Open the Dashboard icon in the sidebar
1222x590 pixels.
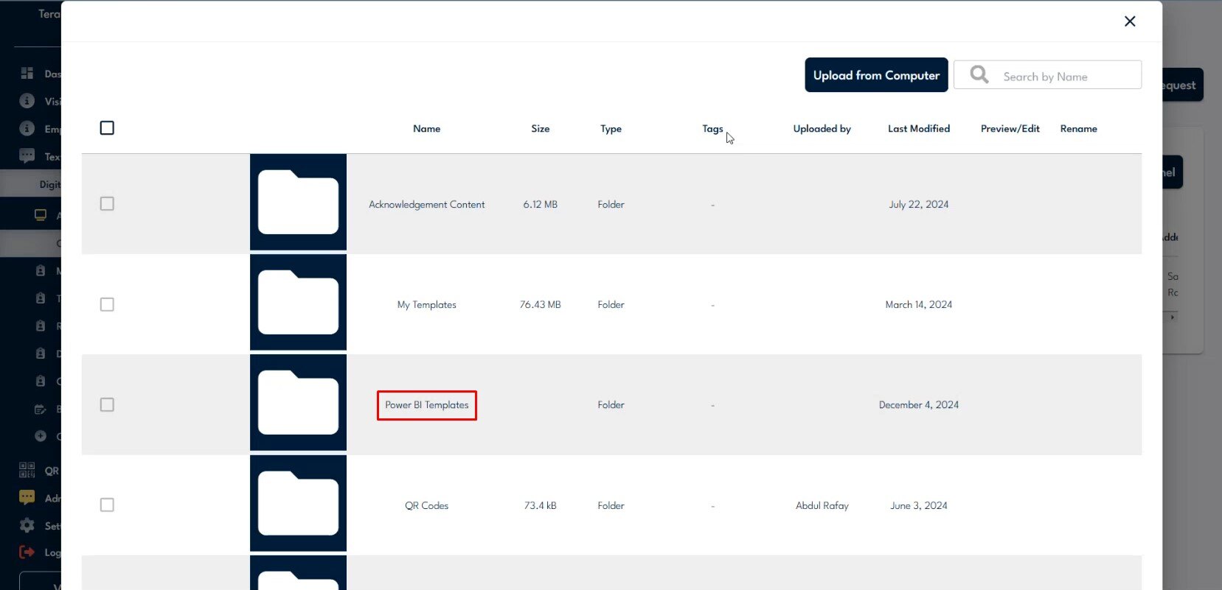tap(27, 73)
